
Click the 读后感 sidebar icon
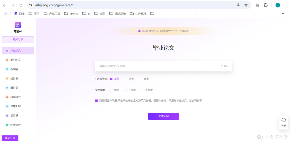(x=7, y=116)
